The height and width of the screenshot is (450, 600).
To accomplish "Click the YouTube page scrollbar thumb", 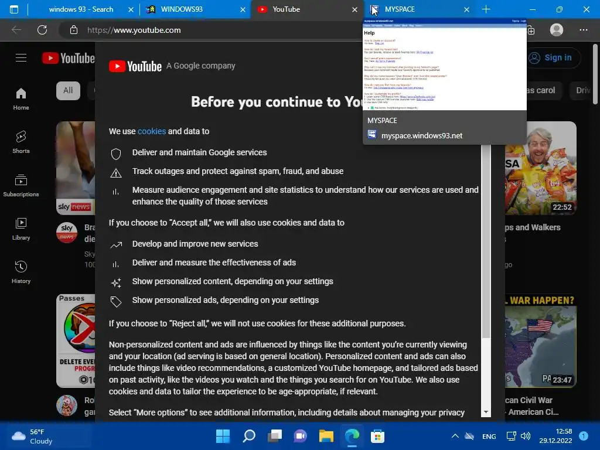I will (x=595, y=74).
